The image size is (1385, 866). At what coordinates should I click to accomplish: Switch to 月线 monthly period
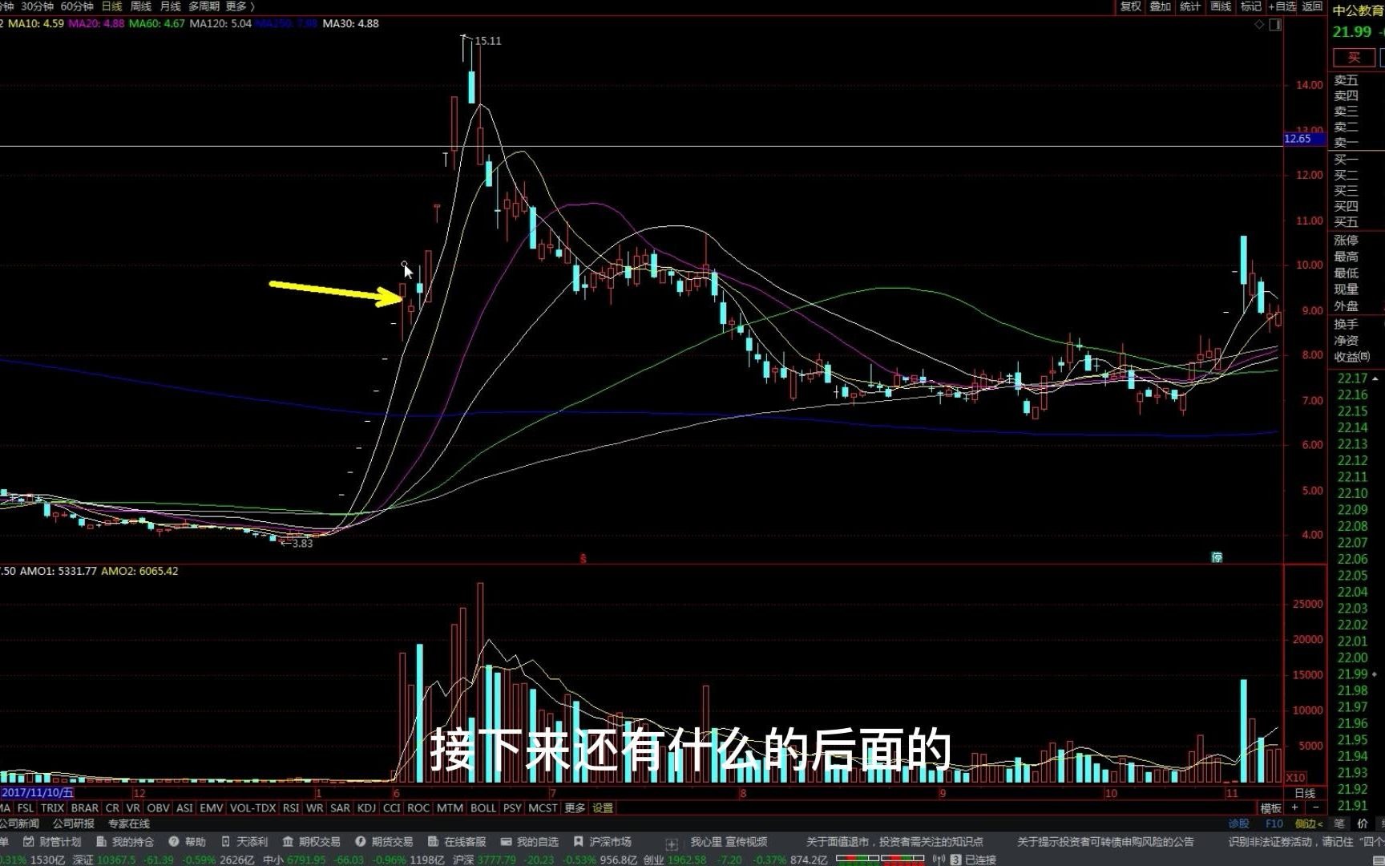click(170, 6)
